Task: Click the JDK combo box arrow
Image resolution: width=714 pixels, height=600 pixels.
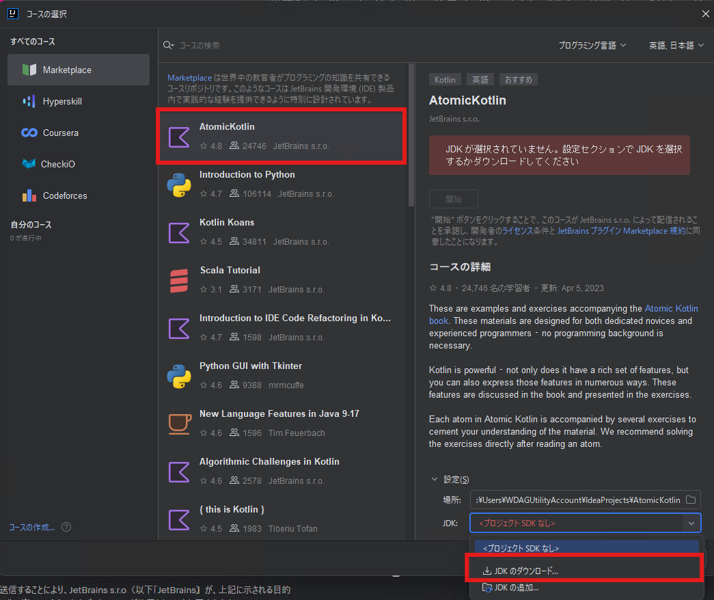Action: click(691, 523)
